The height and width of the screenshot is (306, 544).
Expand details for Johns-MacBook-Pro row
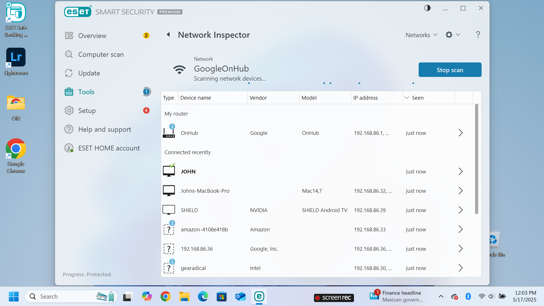[460, 191]
